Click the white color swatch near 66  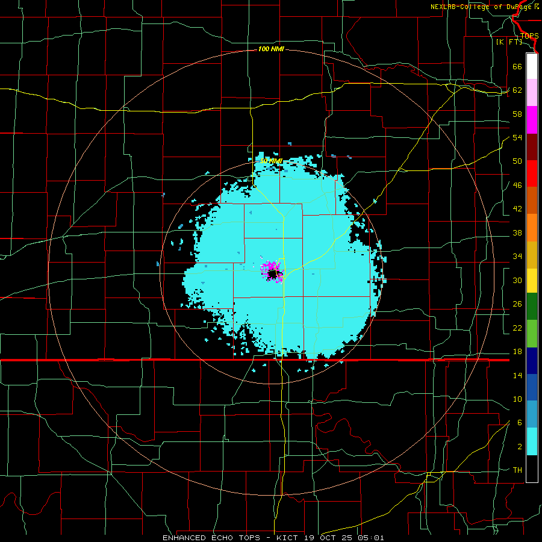point(532,66)
